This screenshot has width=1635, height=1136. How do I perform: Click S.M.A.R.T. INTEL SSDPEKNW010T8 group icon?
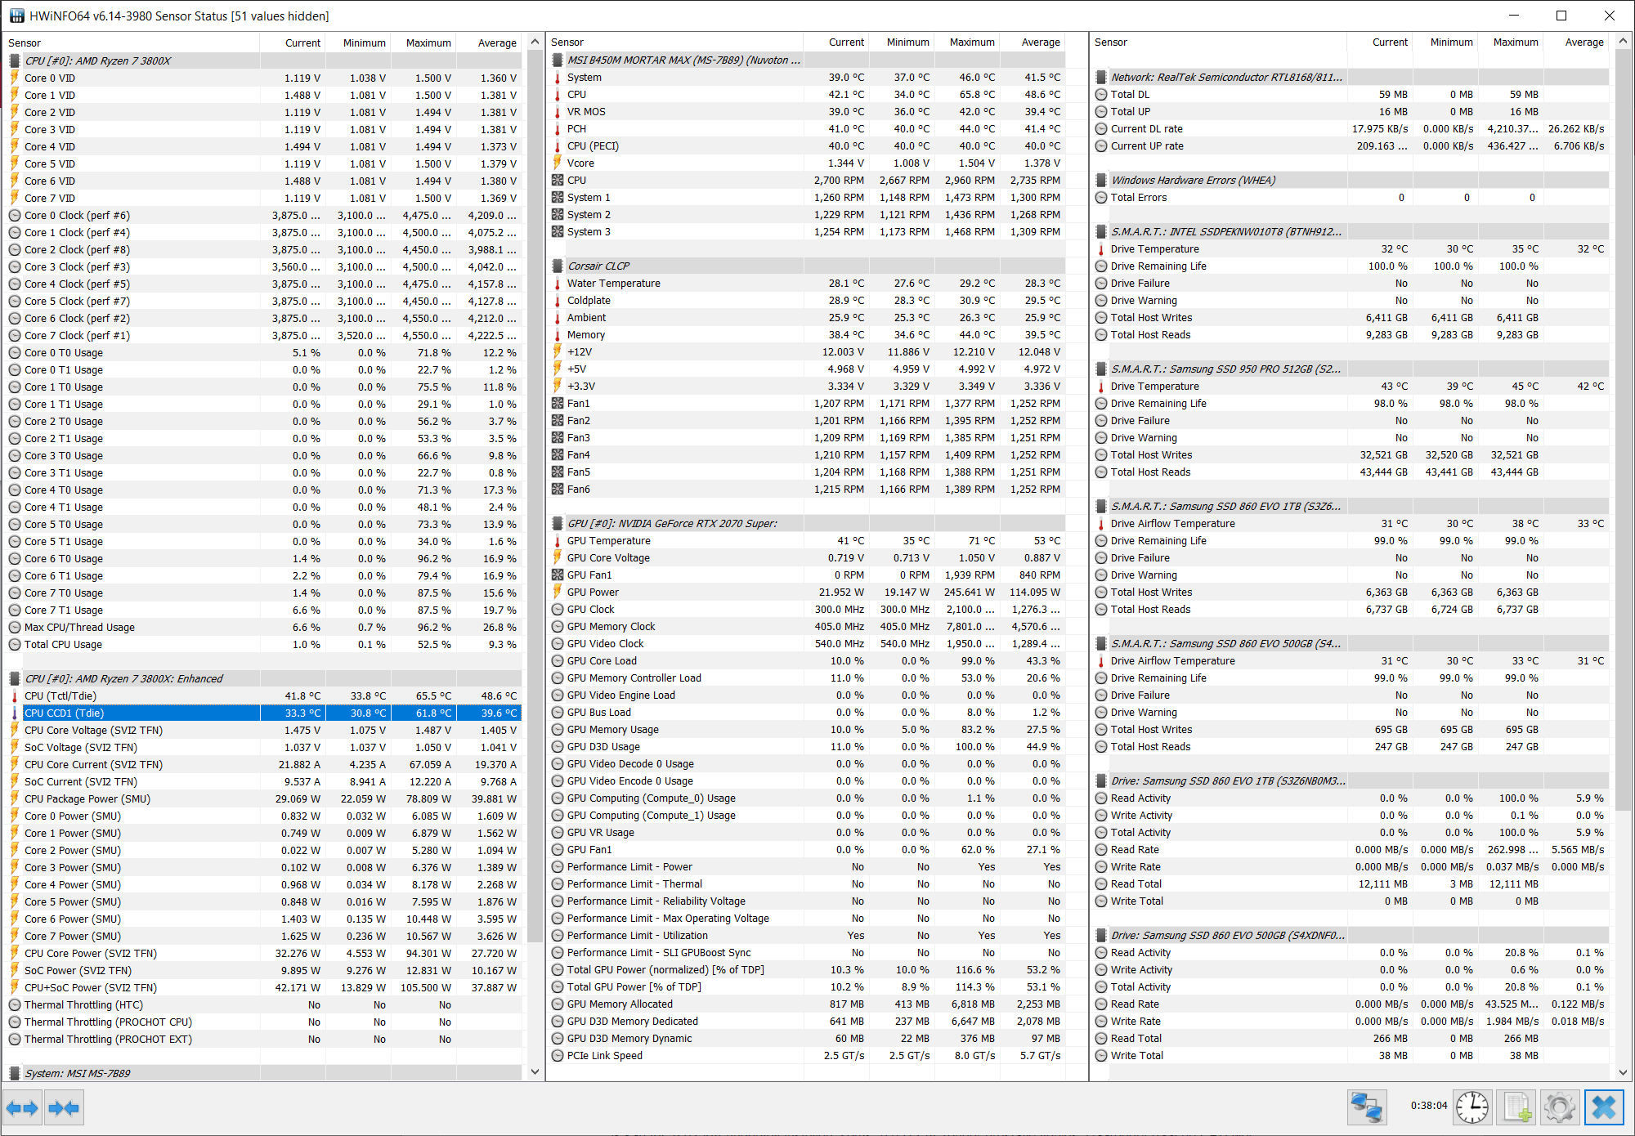tap(1101, 231)
